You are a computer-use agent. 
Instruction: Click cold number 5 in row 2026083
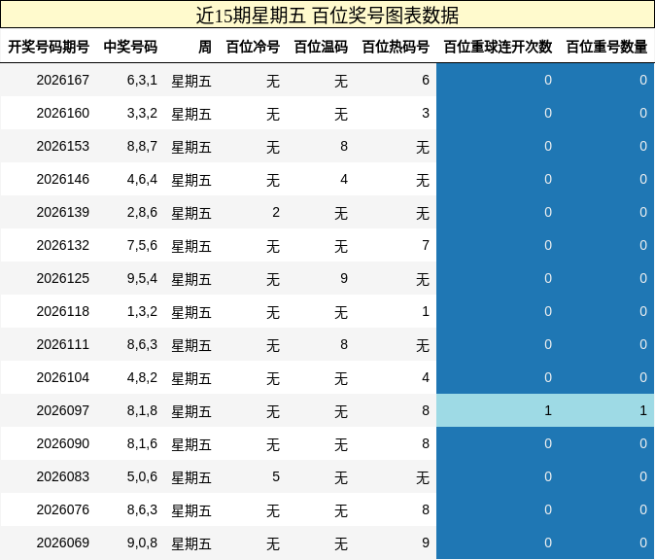tap(276, 476)
